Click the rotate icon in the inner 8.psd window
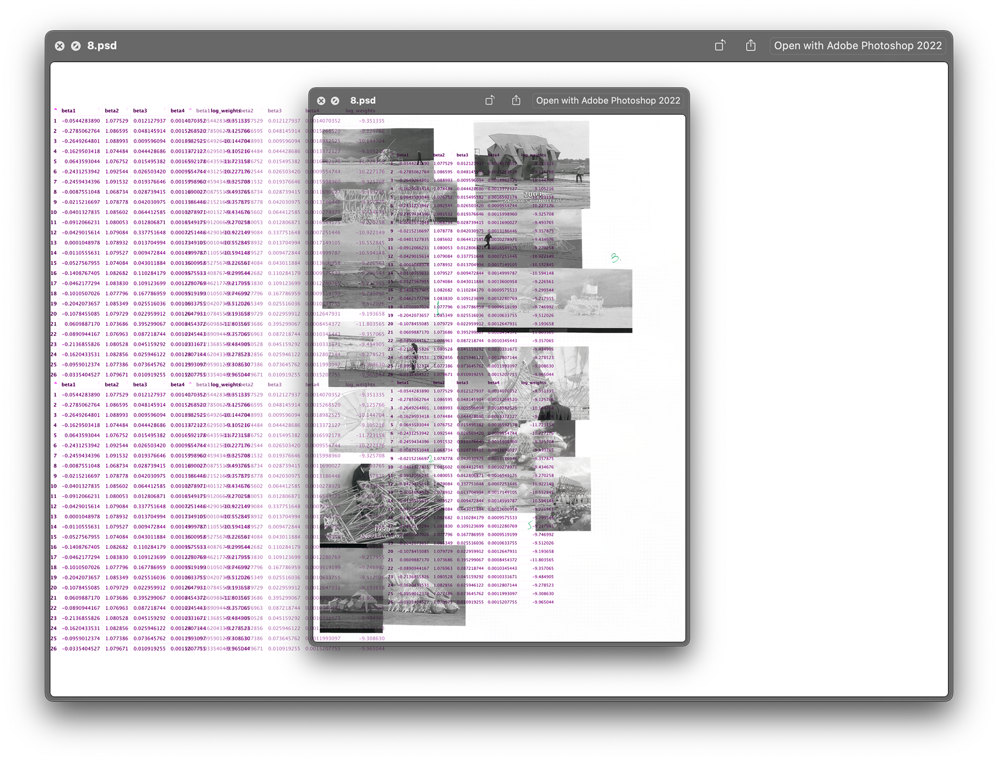Screen dimensions: 998x761 [490, 100]
